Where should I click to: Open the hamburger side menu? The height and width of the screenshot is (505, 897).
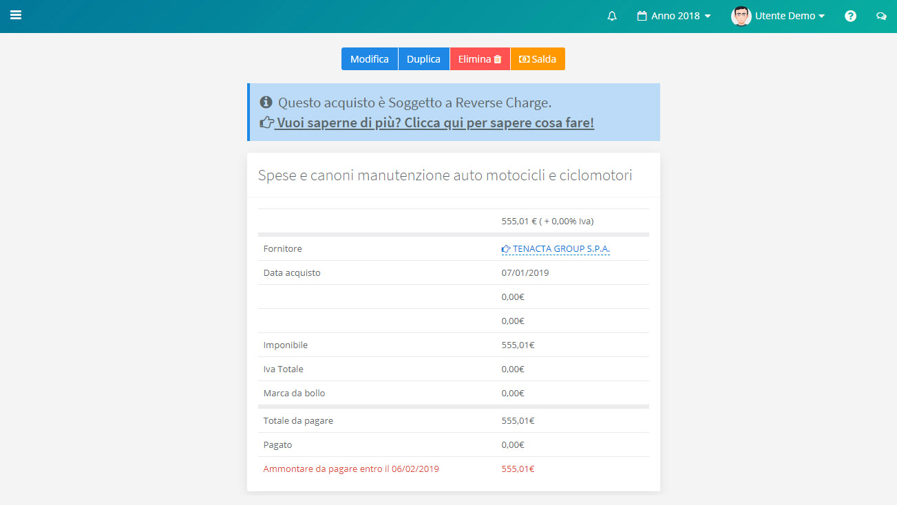[15, 15]
